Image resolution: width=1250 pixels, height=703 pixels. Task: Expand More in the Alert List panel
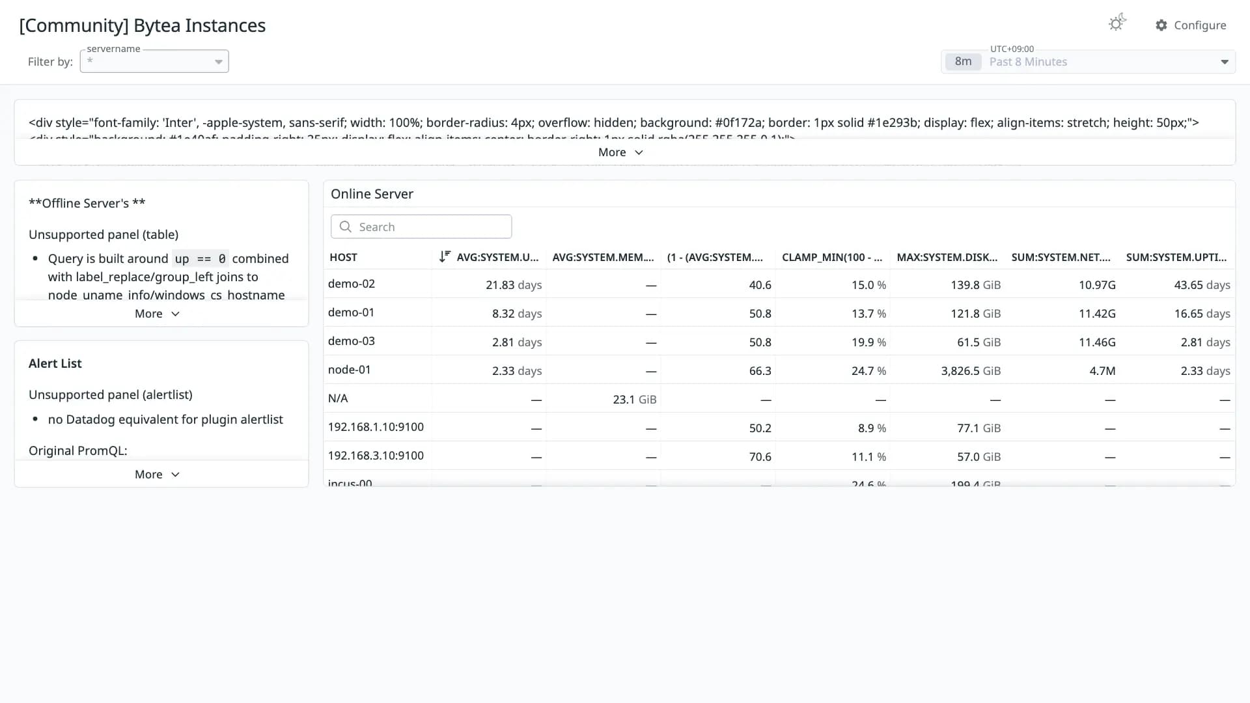[x=157, y=475]
